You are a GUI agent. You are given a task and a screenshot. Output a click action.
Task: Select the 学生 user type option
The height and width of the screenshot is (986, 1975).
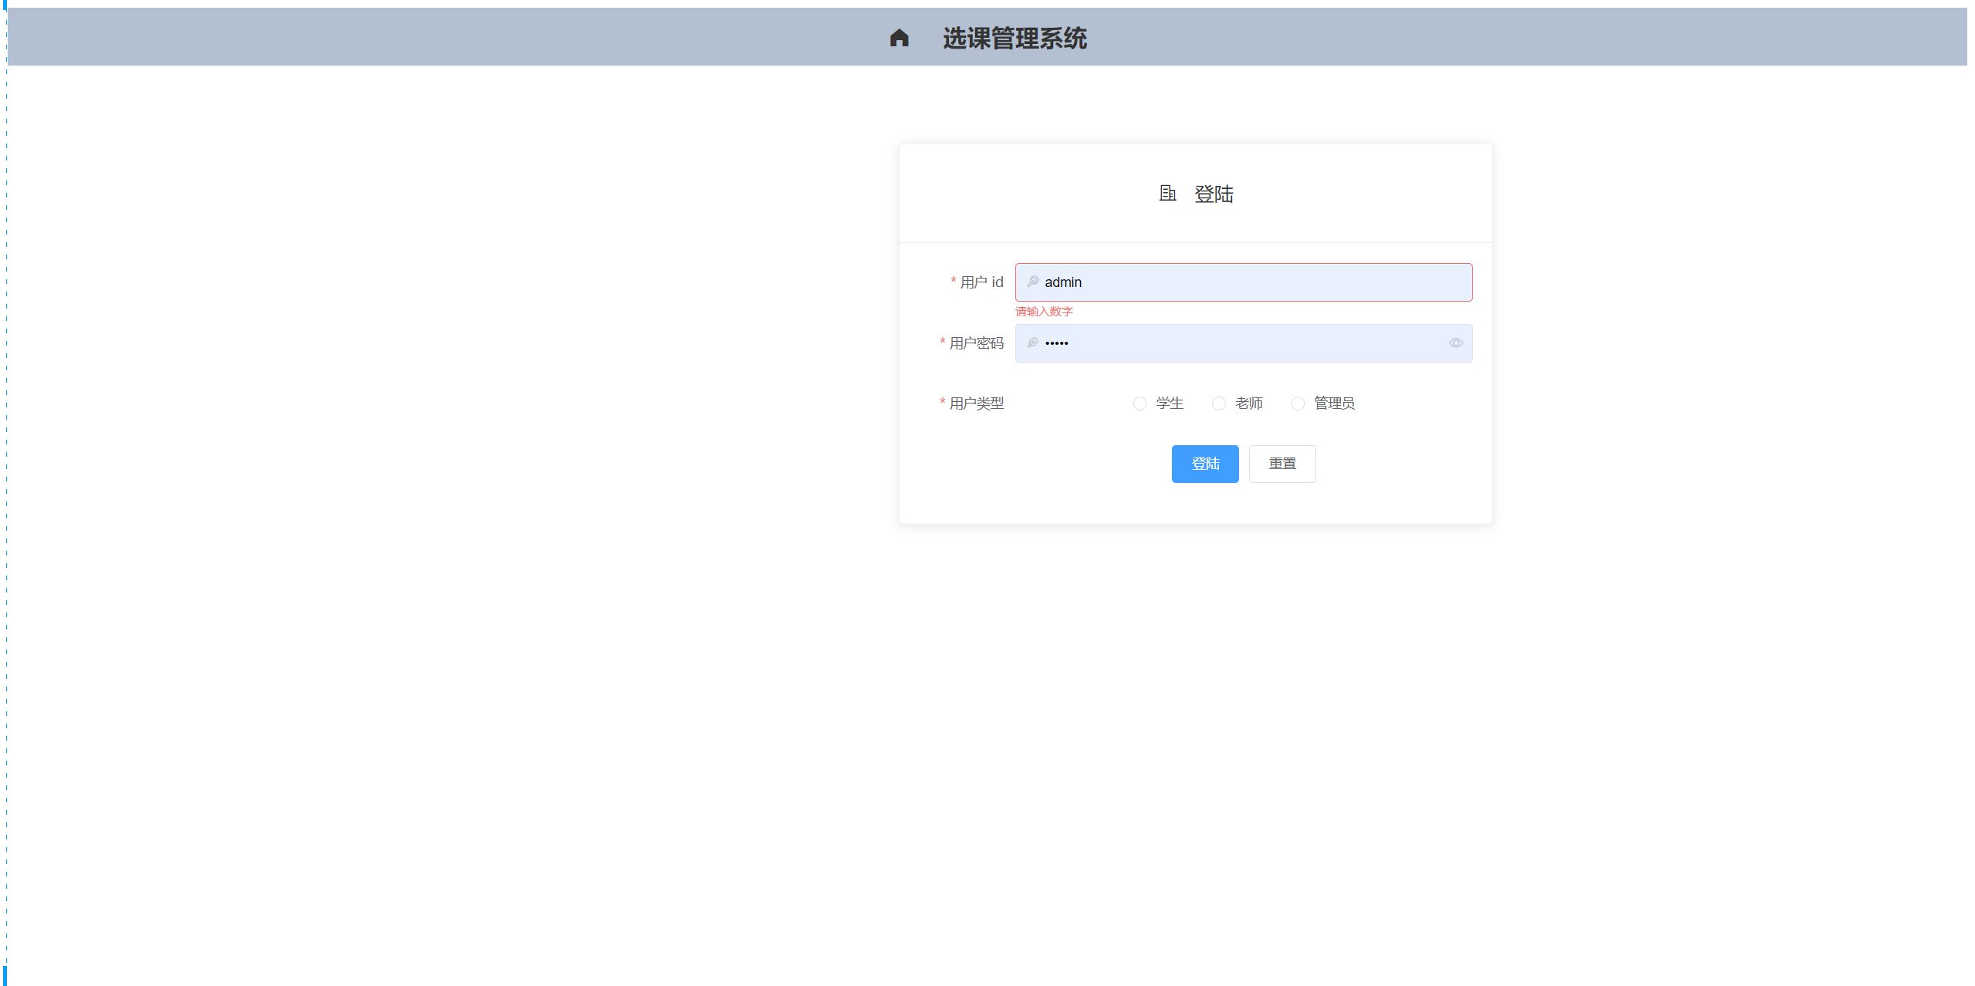click(x=1139, y=403)
